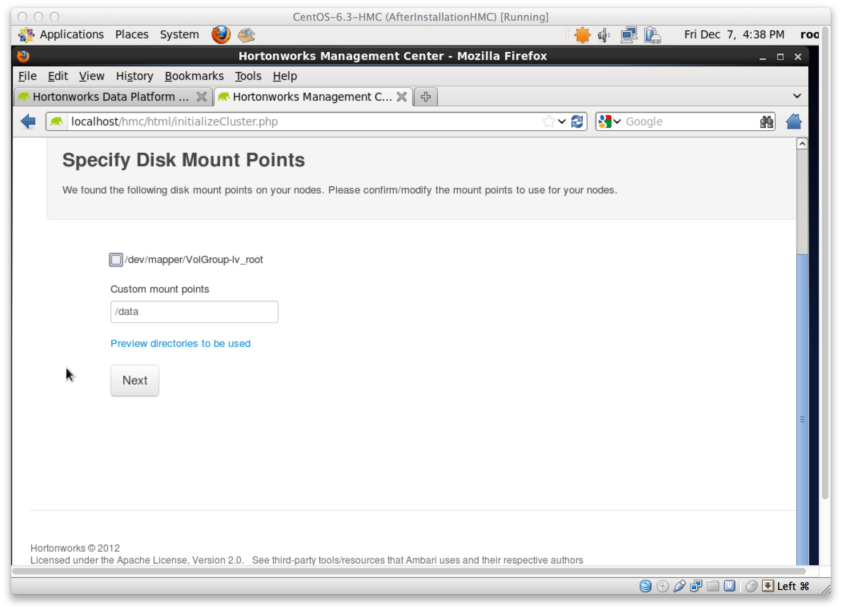842x610 pixels.
Task: Expand the list all tabs chevron
Action: tap(797, 96)
